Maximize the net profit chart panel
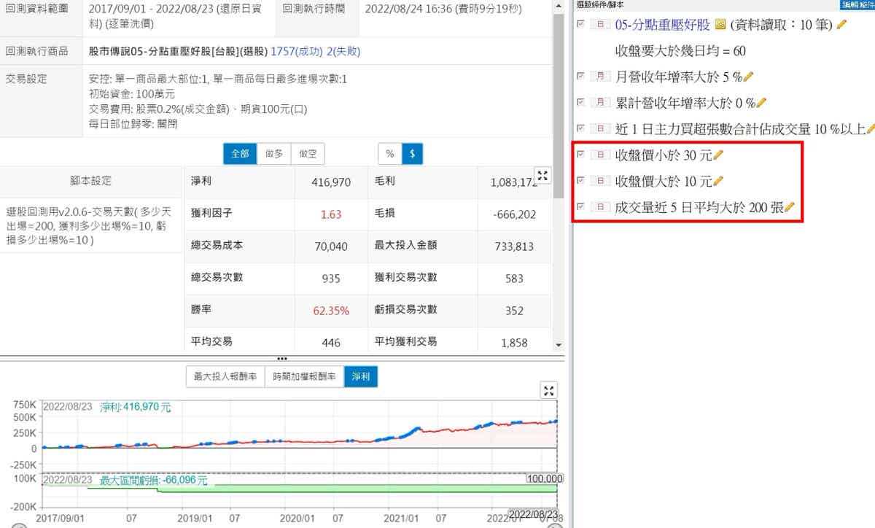Image resolution: width=875 pixels, height=528 pixels. 550,390
